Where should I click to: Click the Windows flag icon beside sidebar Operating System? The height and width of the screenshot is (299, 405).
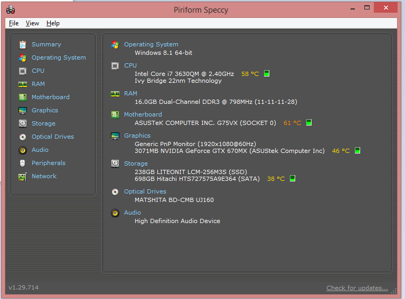coord(23,58)
